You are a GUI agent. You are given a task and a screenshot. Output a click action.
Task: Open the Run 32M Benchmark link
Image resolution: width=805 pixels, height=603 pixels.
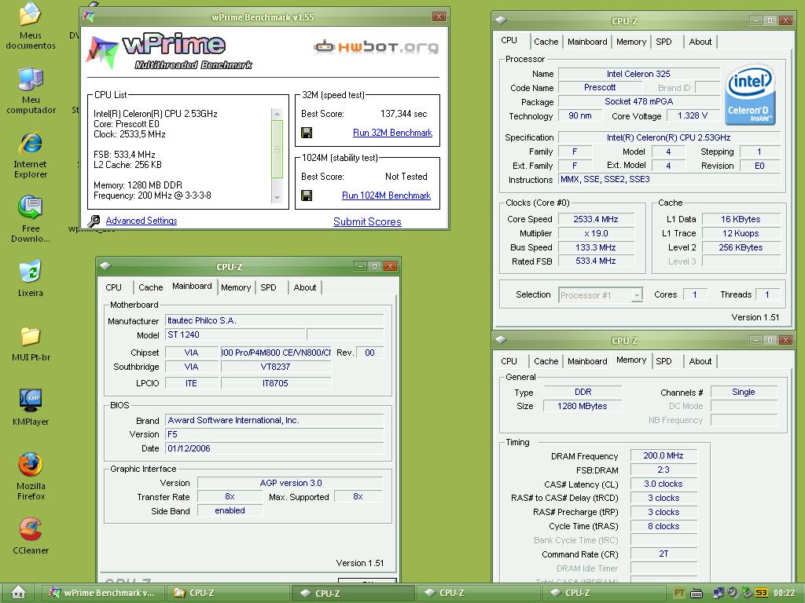point(392,133)
